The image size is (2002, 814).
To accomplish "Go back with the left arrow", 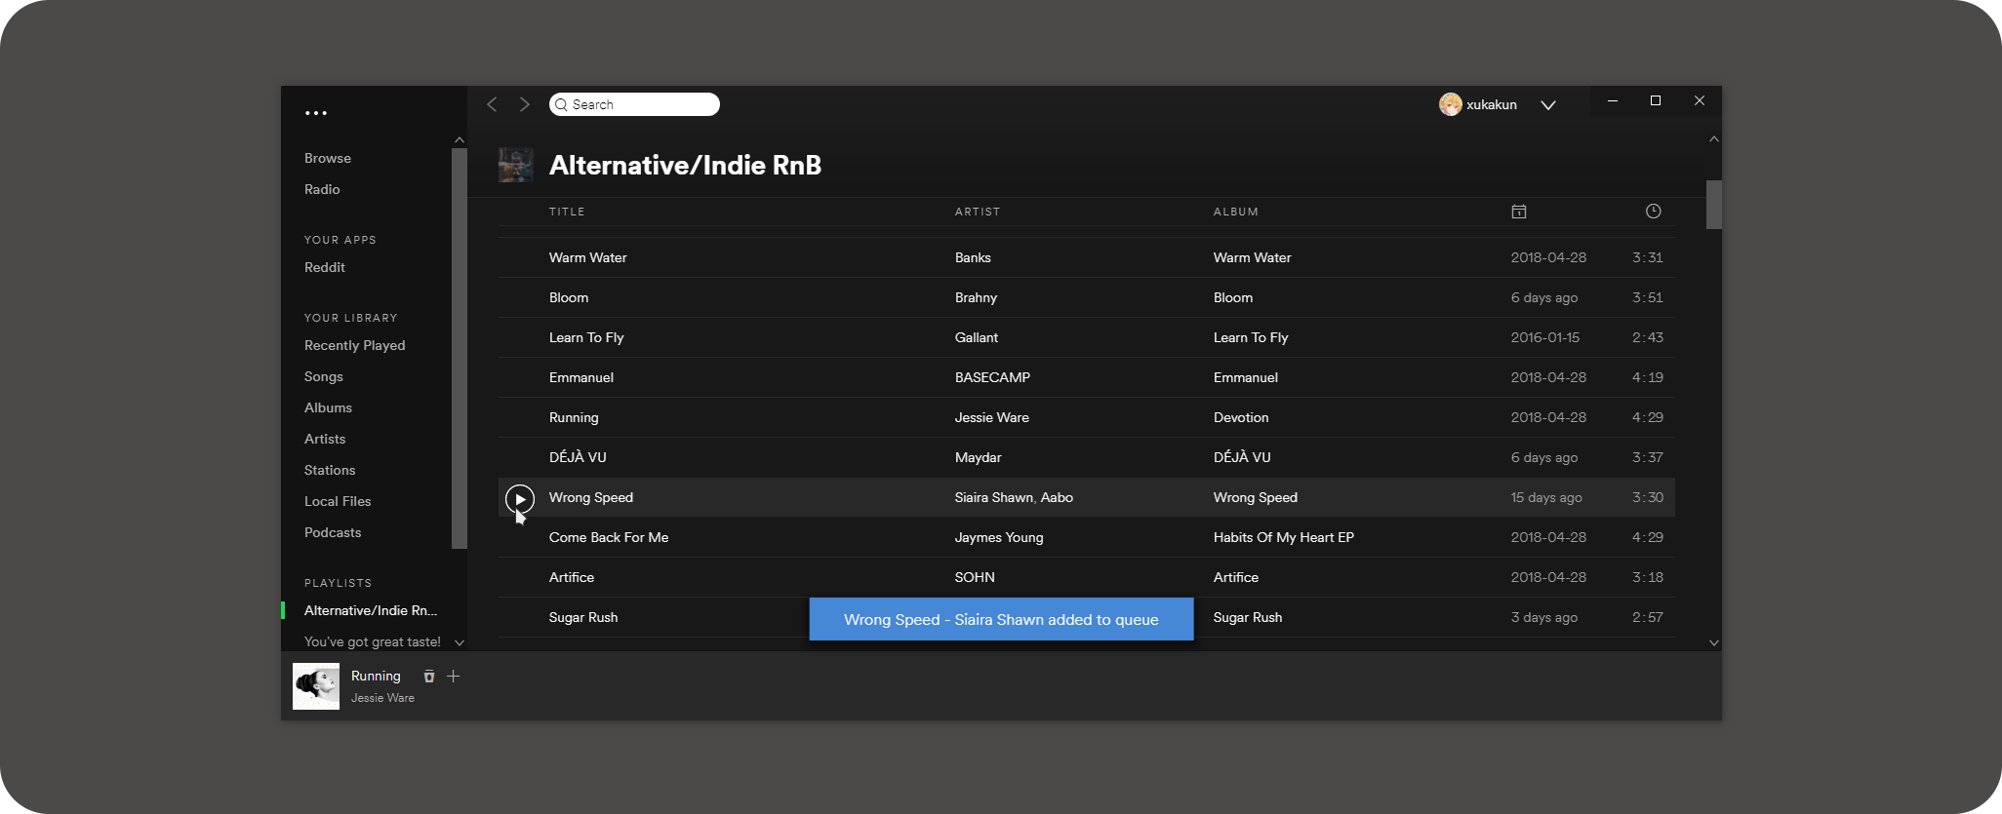I will (493, 104).
